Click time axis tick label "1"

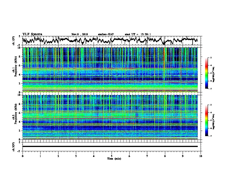point(40,156)
